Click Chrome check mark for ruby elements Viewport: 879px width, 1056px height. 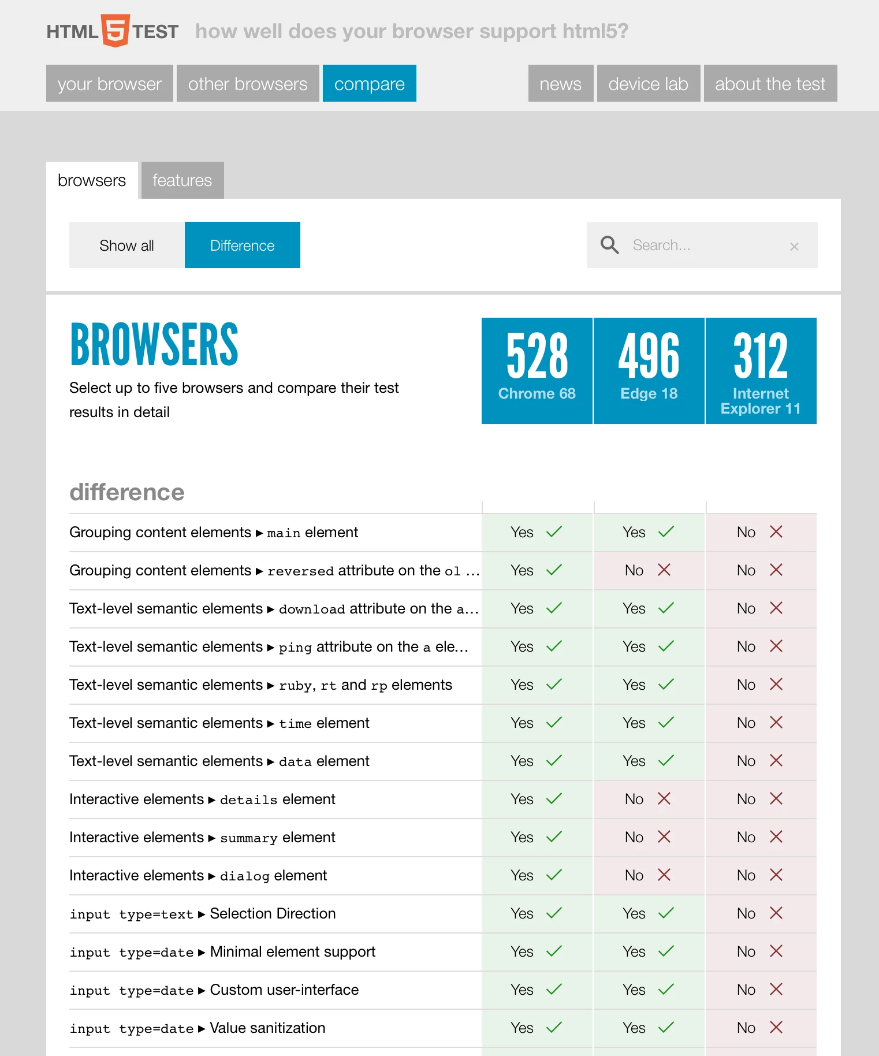tap(554, 684)
